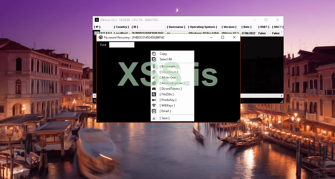Minimize the XWorm V2.2 main window
Screen dimensions: 335x179
[x=254, y=20]
